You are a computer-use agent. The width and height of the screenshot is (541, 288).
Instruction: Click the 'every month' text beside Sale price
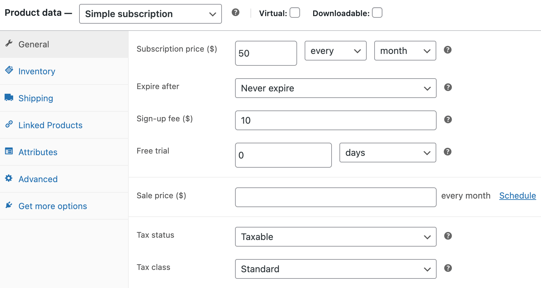(466, 196)
